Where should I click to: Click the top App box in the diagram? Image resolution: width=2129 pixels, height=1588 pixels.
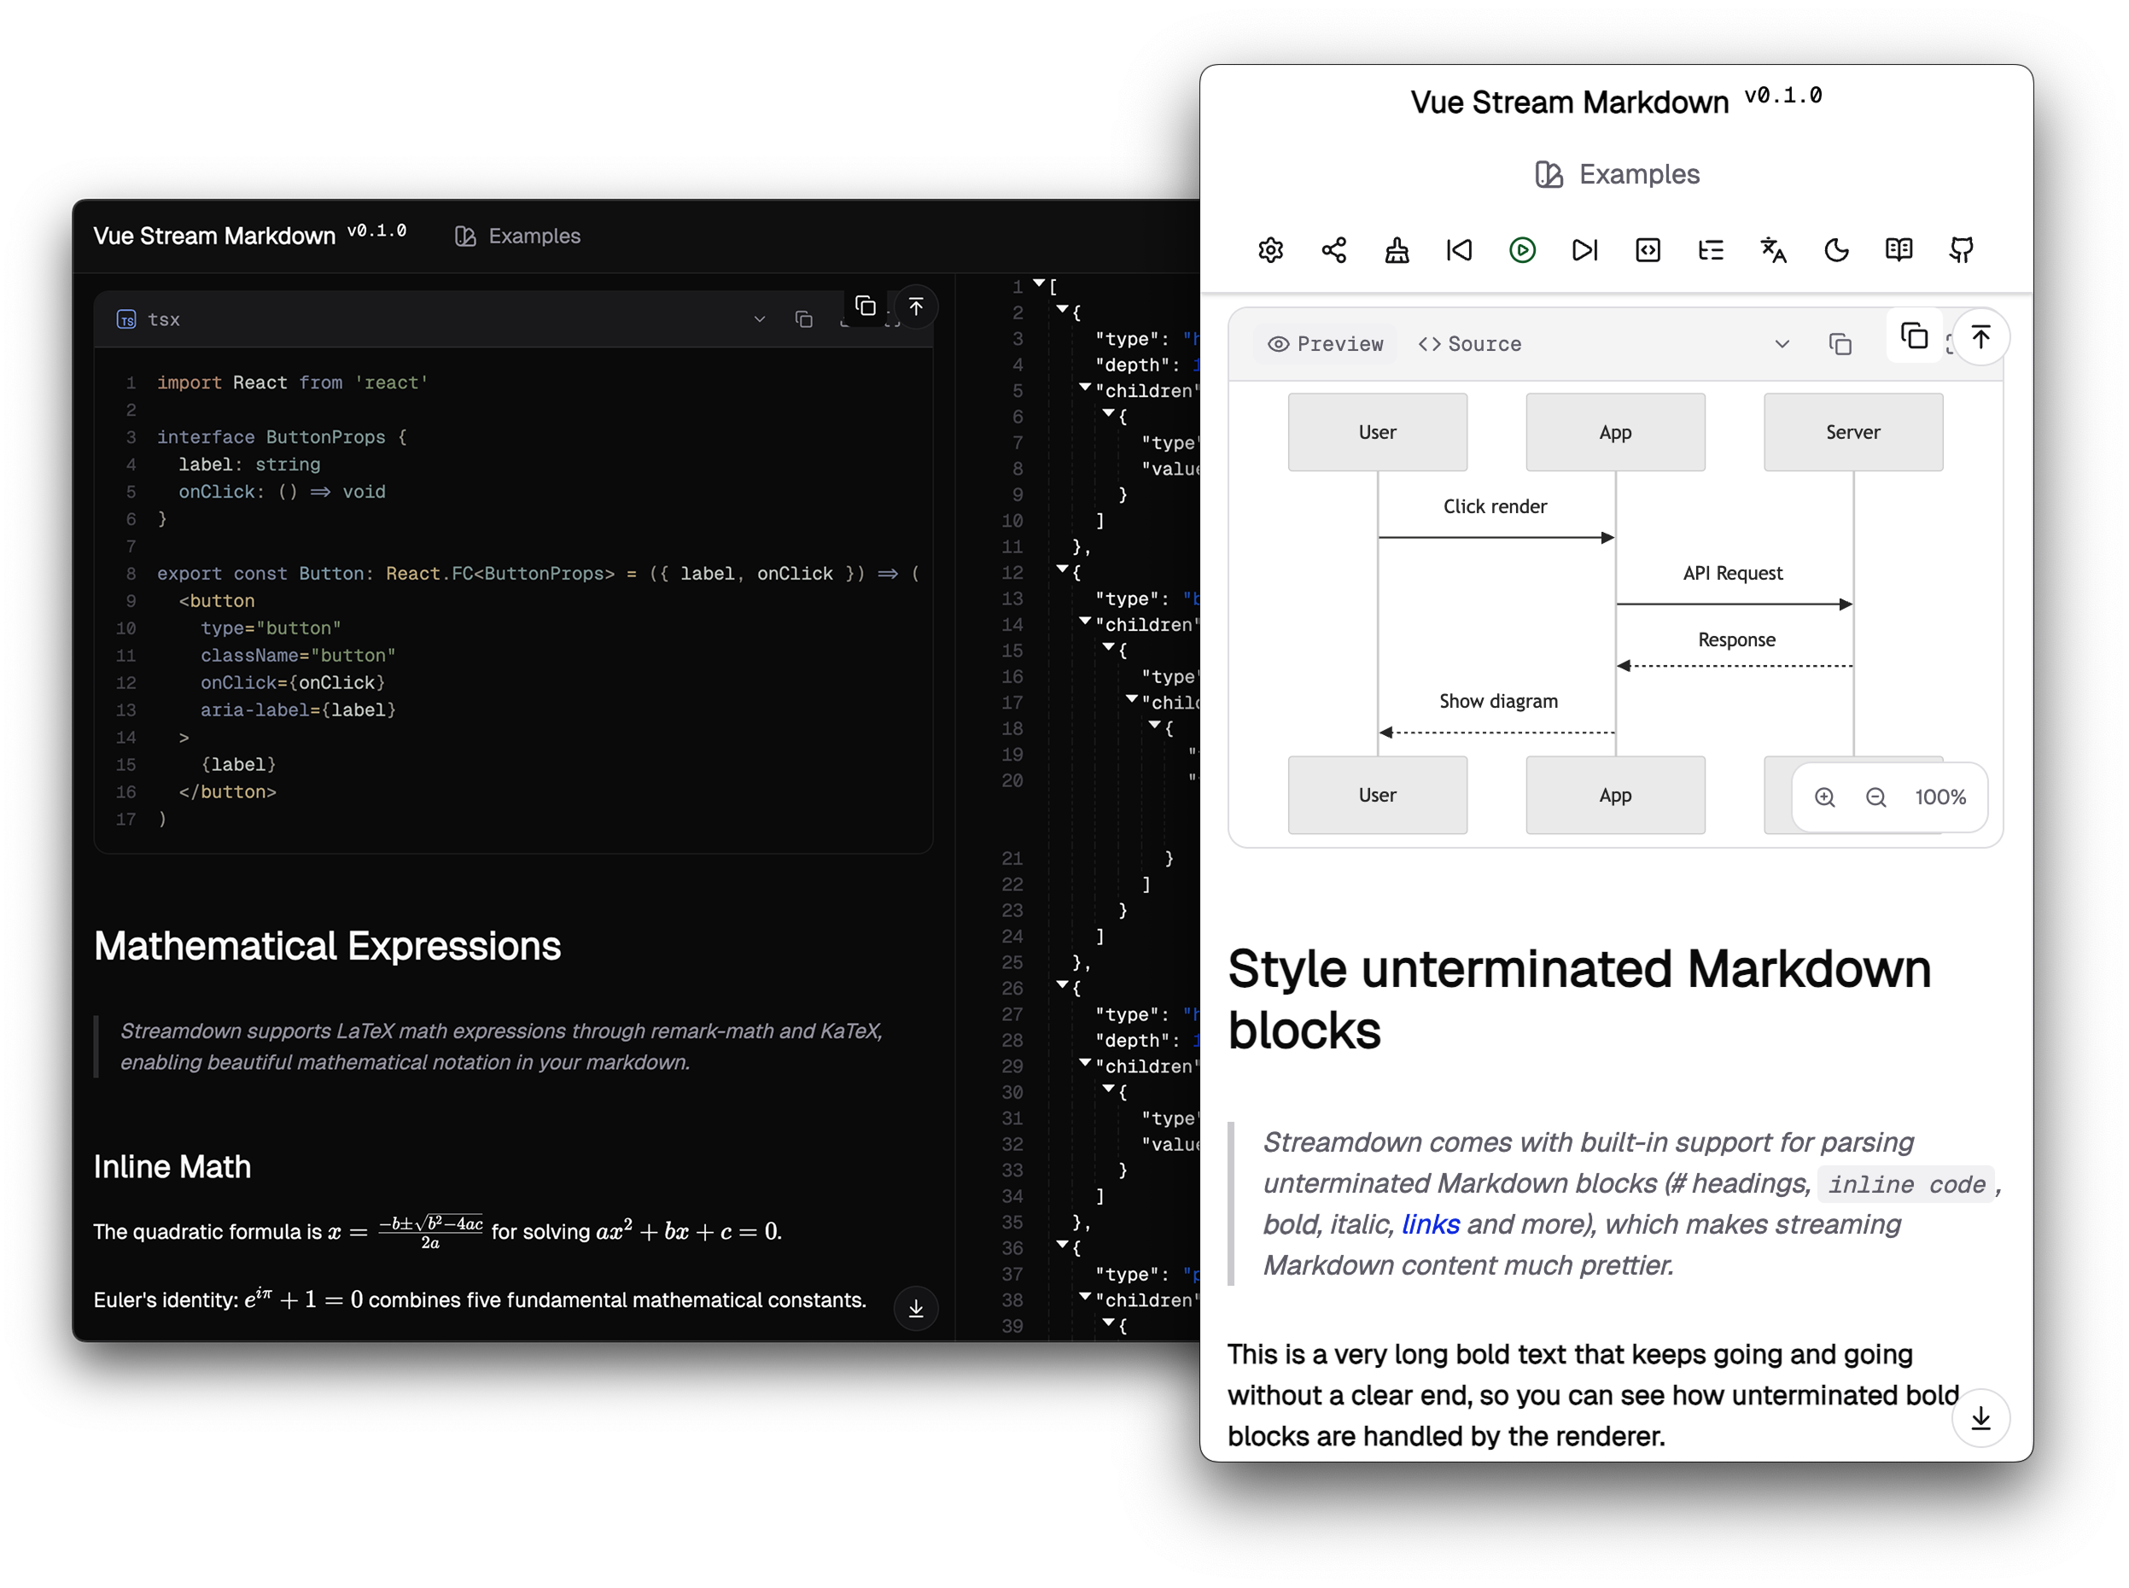[x=1616, y=433]
